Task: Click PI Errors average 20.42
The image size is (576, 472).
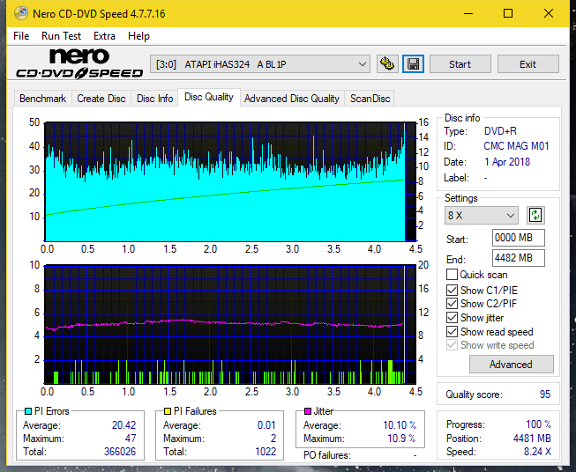Action: coord(123,425)
